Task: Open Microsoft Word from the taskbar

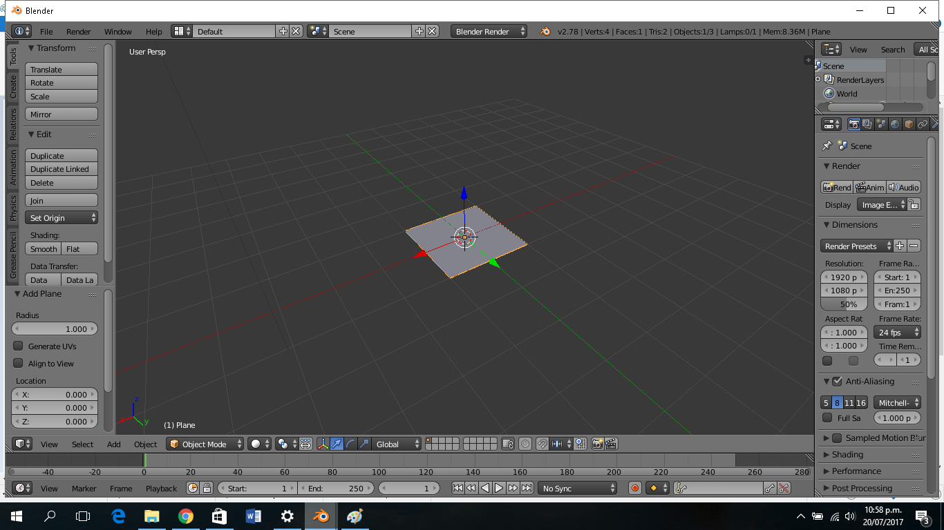Action: coord(253,516)
